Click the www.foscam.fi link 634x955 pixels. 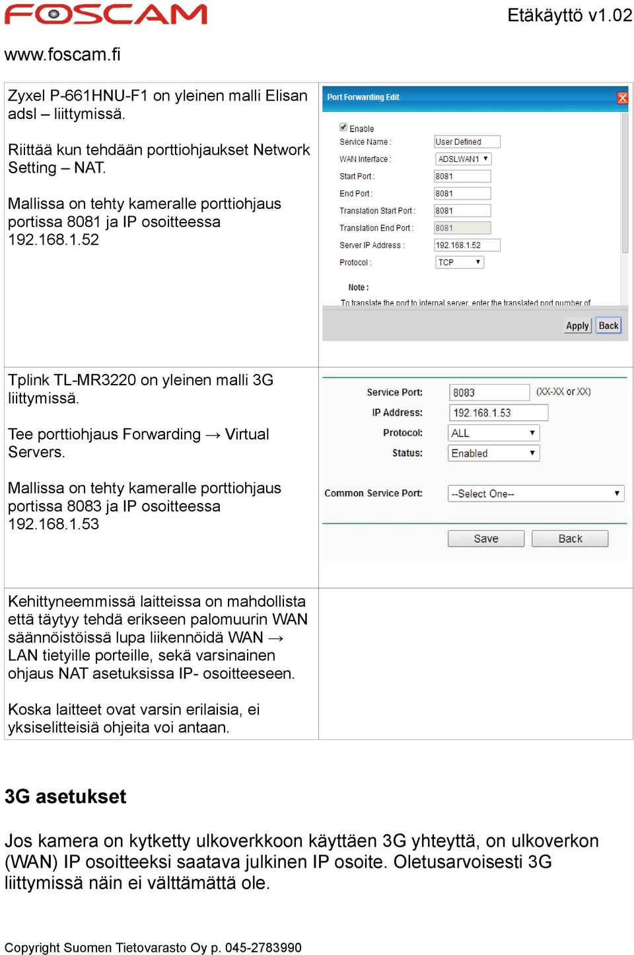tap(63, 54)
